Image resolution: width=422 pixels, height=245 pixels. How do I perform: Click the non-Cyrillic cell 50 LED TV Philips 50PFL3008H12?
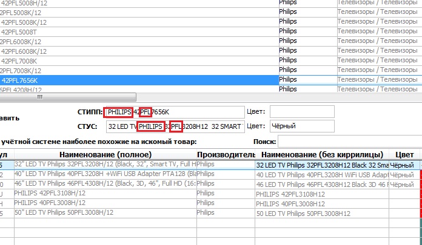322,214
